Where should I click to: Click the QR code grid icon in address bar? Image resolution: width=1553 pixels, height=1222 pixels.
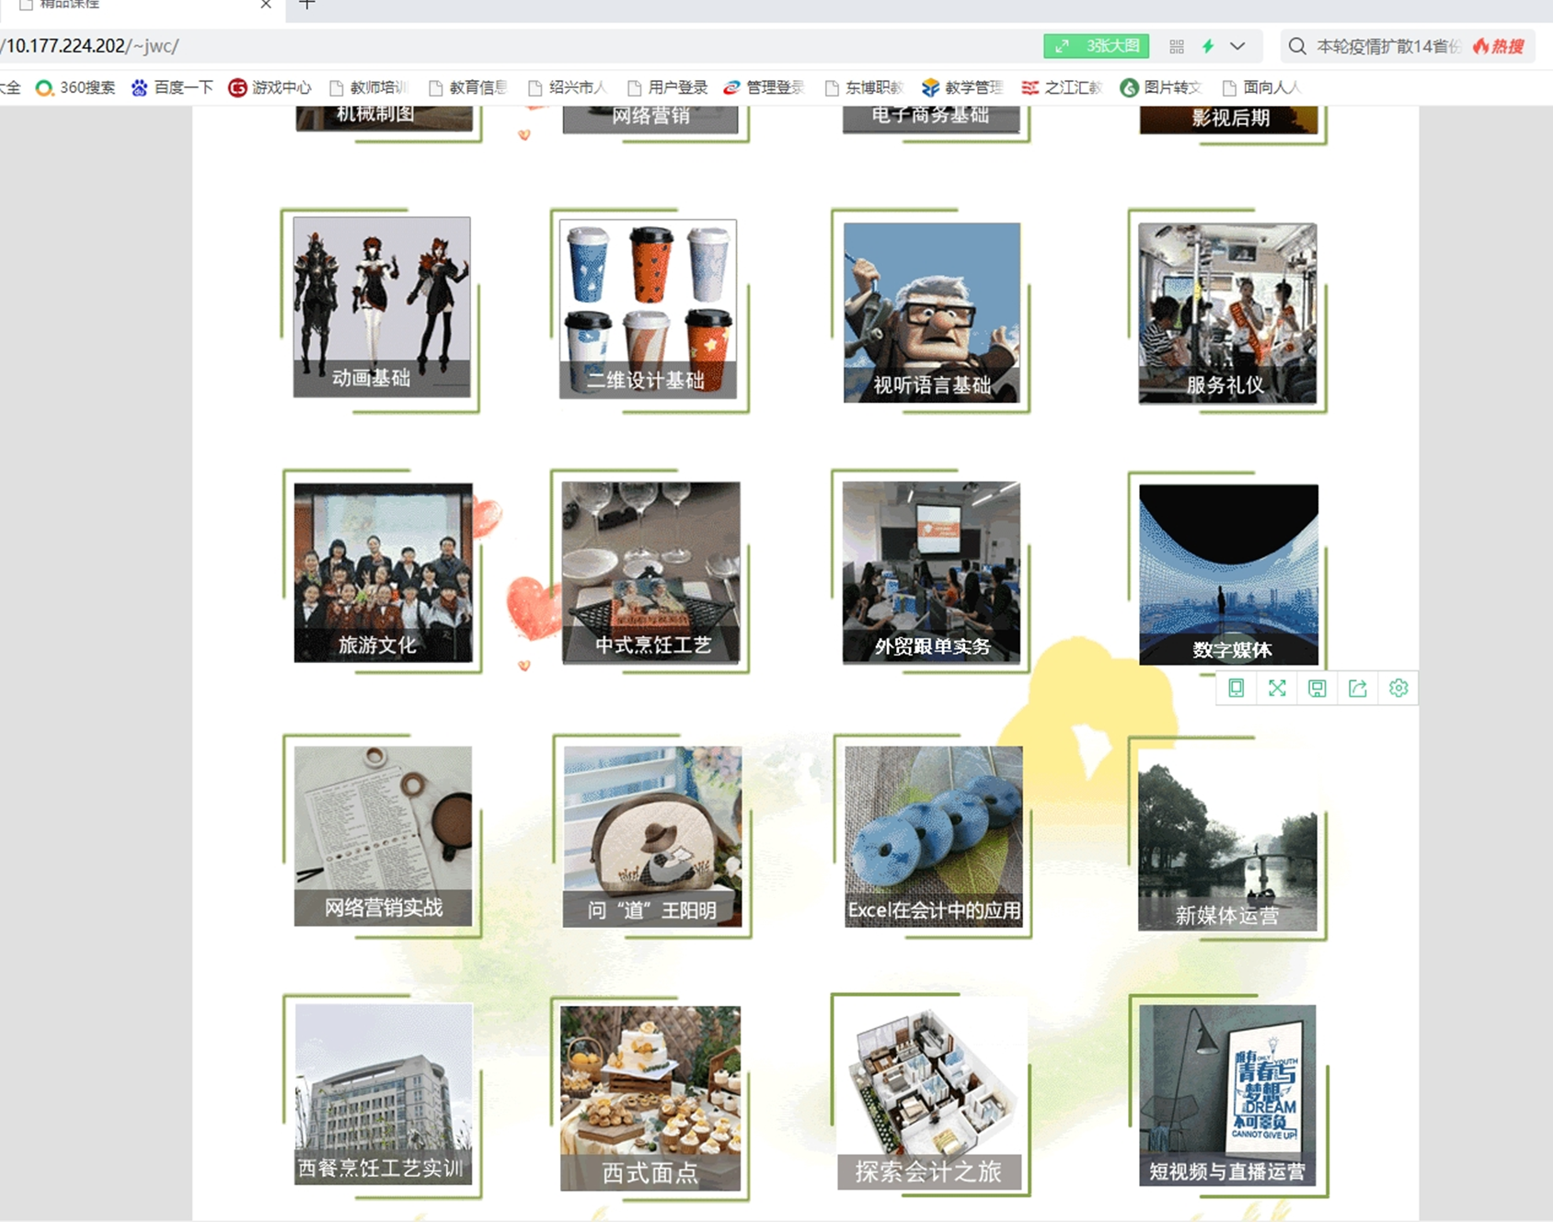[1176, 46]
